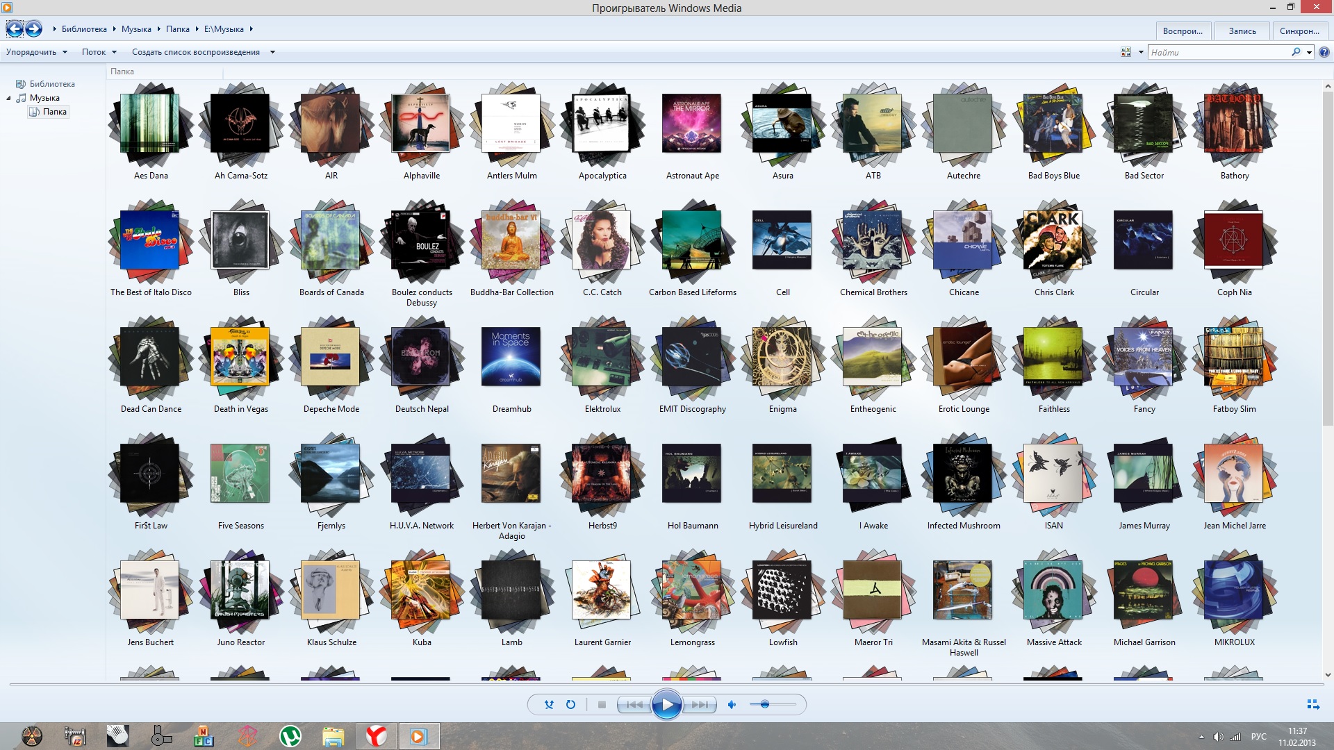This screenshot has width=1334, height=750.
Task: Select the Klaus Schulze album stack
Action: [x=331, y=590]
